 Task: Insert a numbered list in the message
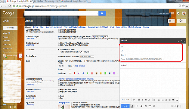[159, 100]
